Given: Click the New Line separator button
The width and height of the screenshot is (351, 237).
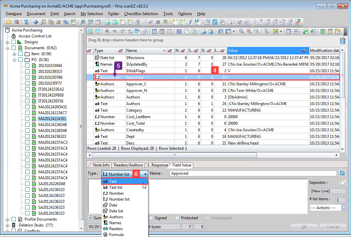Looking at the screenshot, I should coord(327,191).
